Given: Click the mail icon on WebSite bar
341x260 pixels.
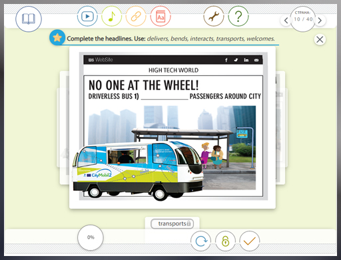Looking at the screenshot, I should [x=256, y=60].
